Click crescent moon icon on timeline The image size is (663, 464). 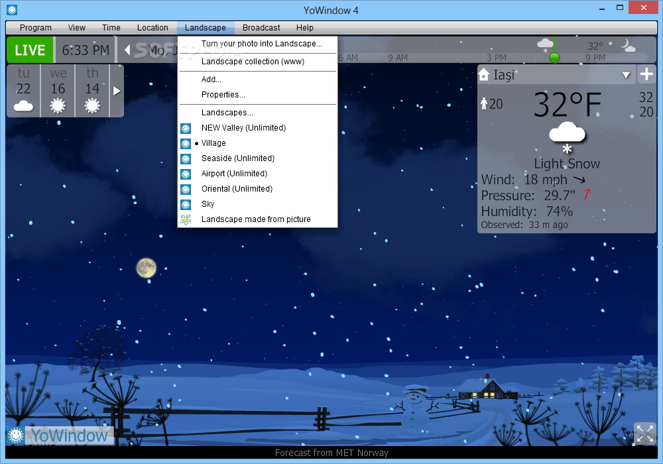point(627,45)
